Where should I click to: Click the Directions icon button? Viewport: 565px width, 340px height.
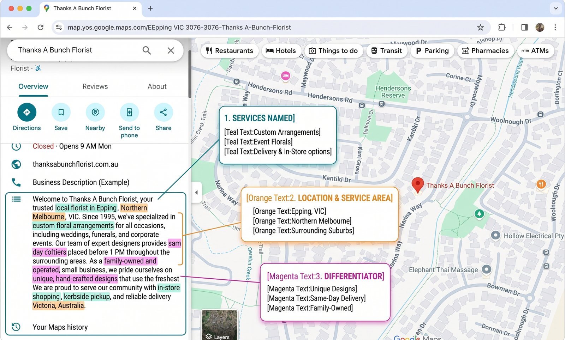tap(27, 112)
